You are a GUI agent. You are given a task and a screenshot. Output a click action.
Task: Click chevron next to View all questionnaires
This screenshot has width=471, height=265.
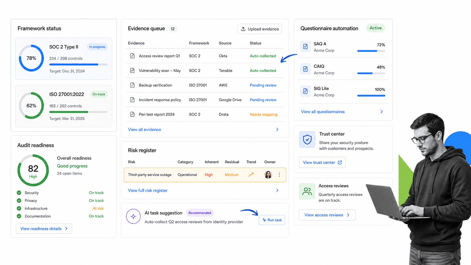[381, 112]
